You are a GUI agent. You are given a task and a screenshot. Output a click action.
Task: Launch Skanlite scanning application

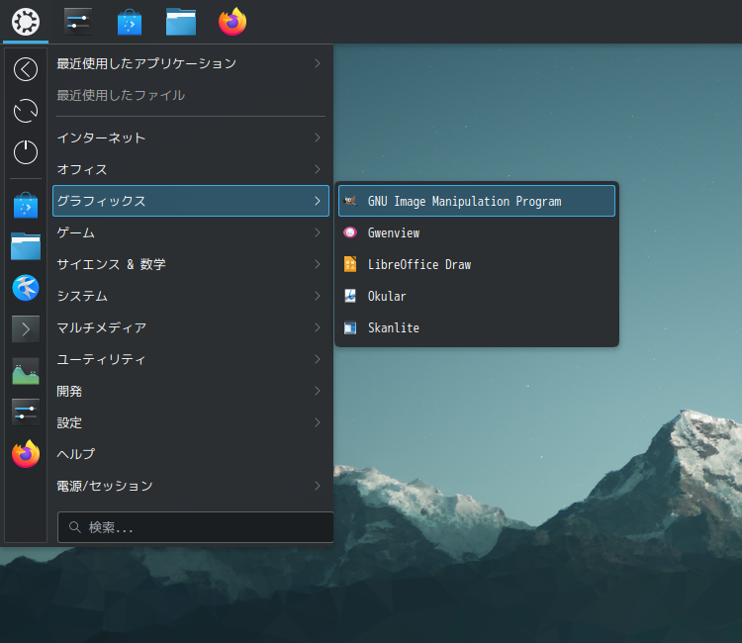(477, 327)
